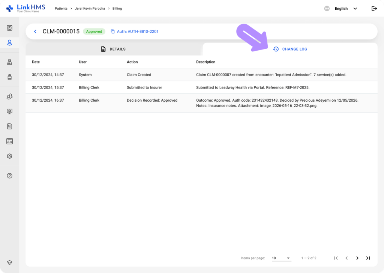The width and height of the screenshot is (384, 273).
Task: Switch to the Details tab
Action: pyautogui.click(x=113, y=49)
